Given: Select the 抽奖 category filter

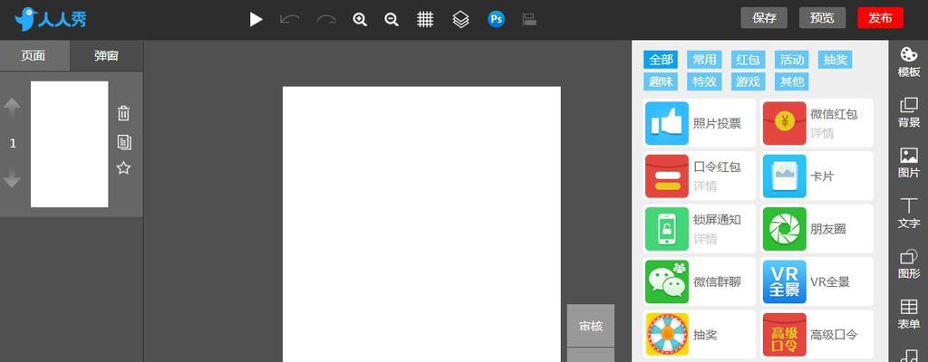Looking at the screenshot, I should coord(836,60).
